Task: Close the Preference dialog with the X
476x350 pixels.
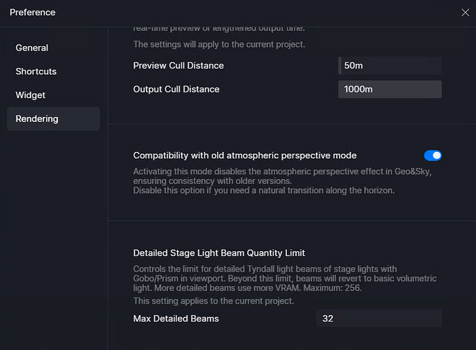Action: tap(465, 13)
